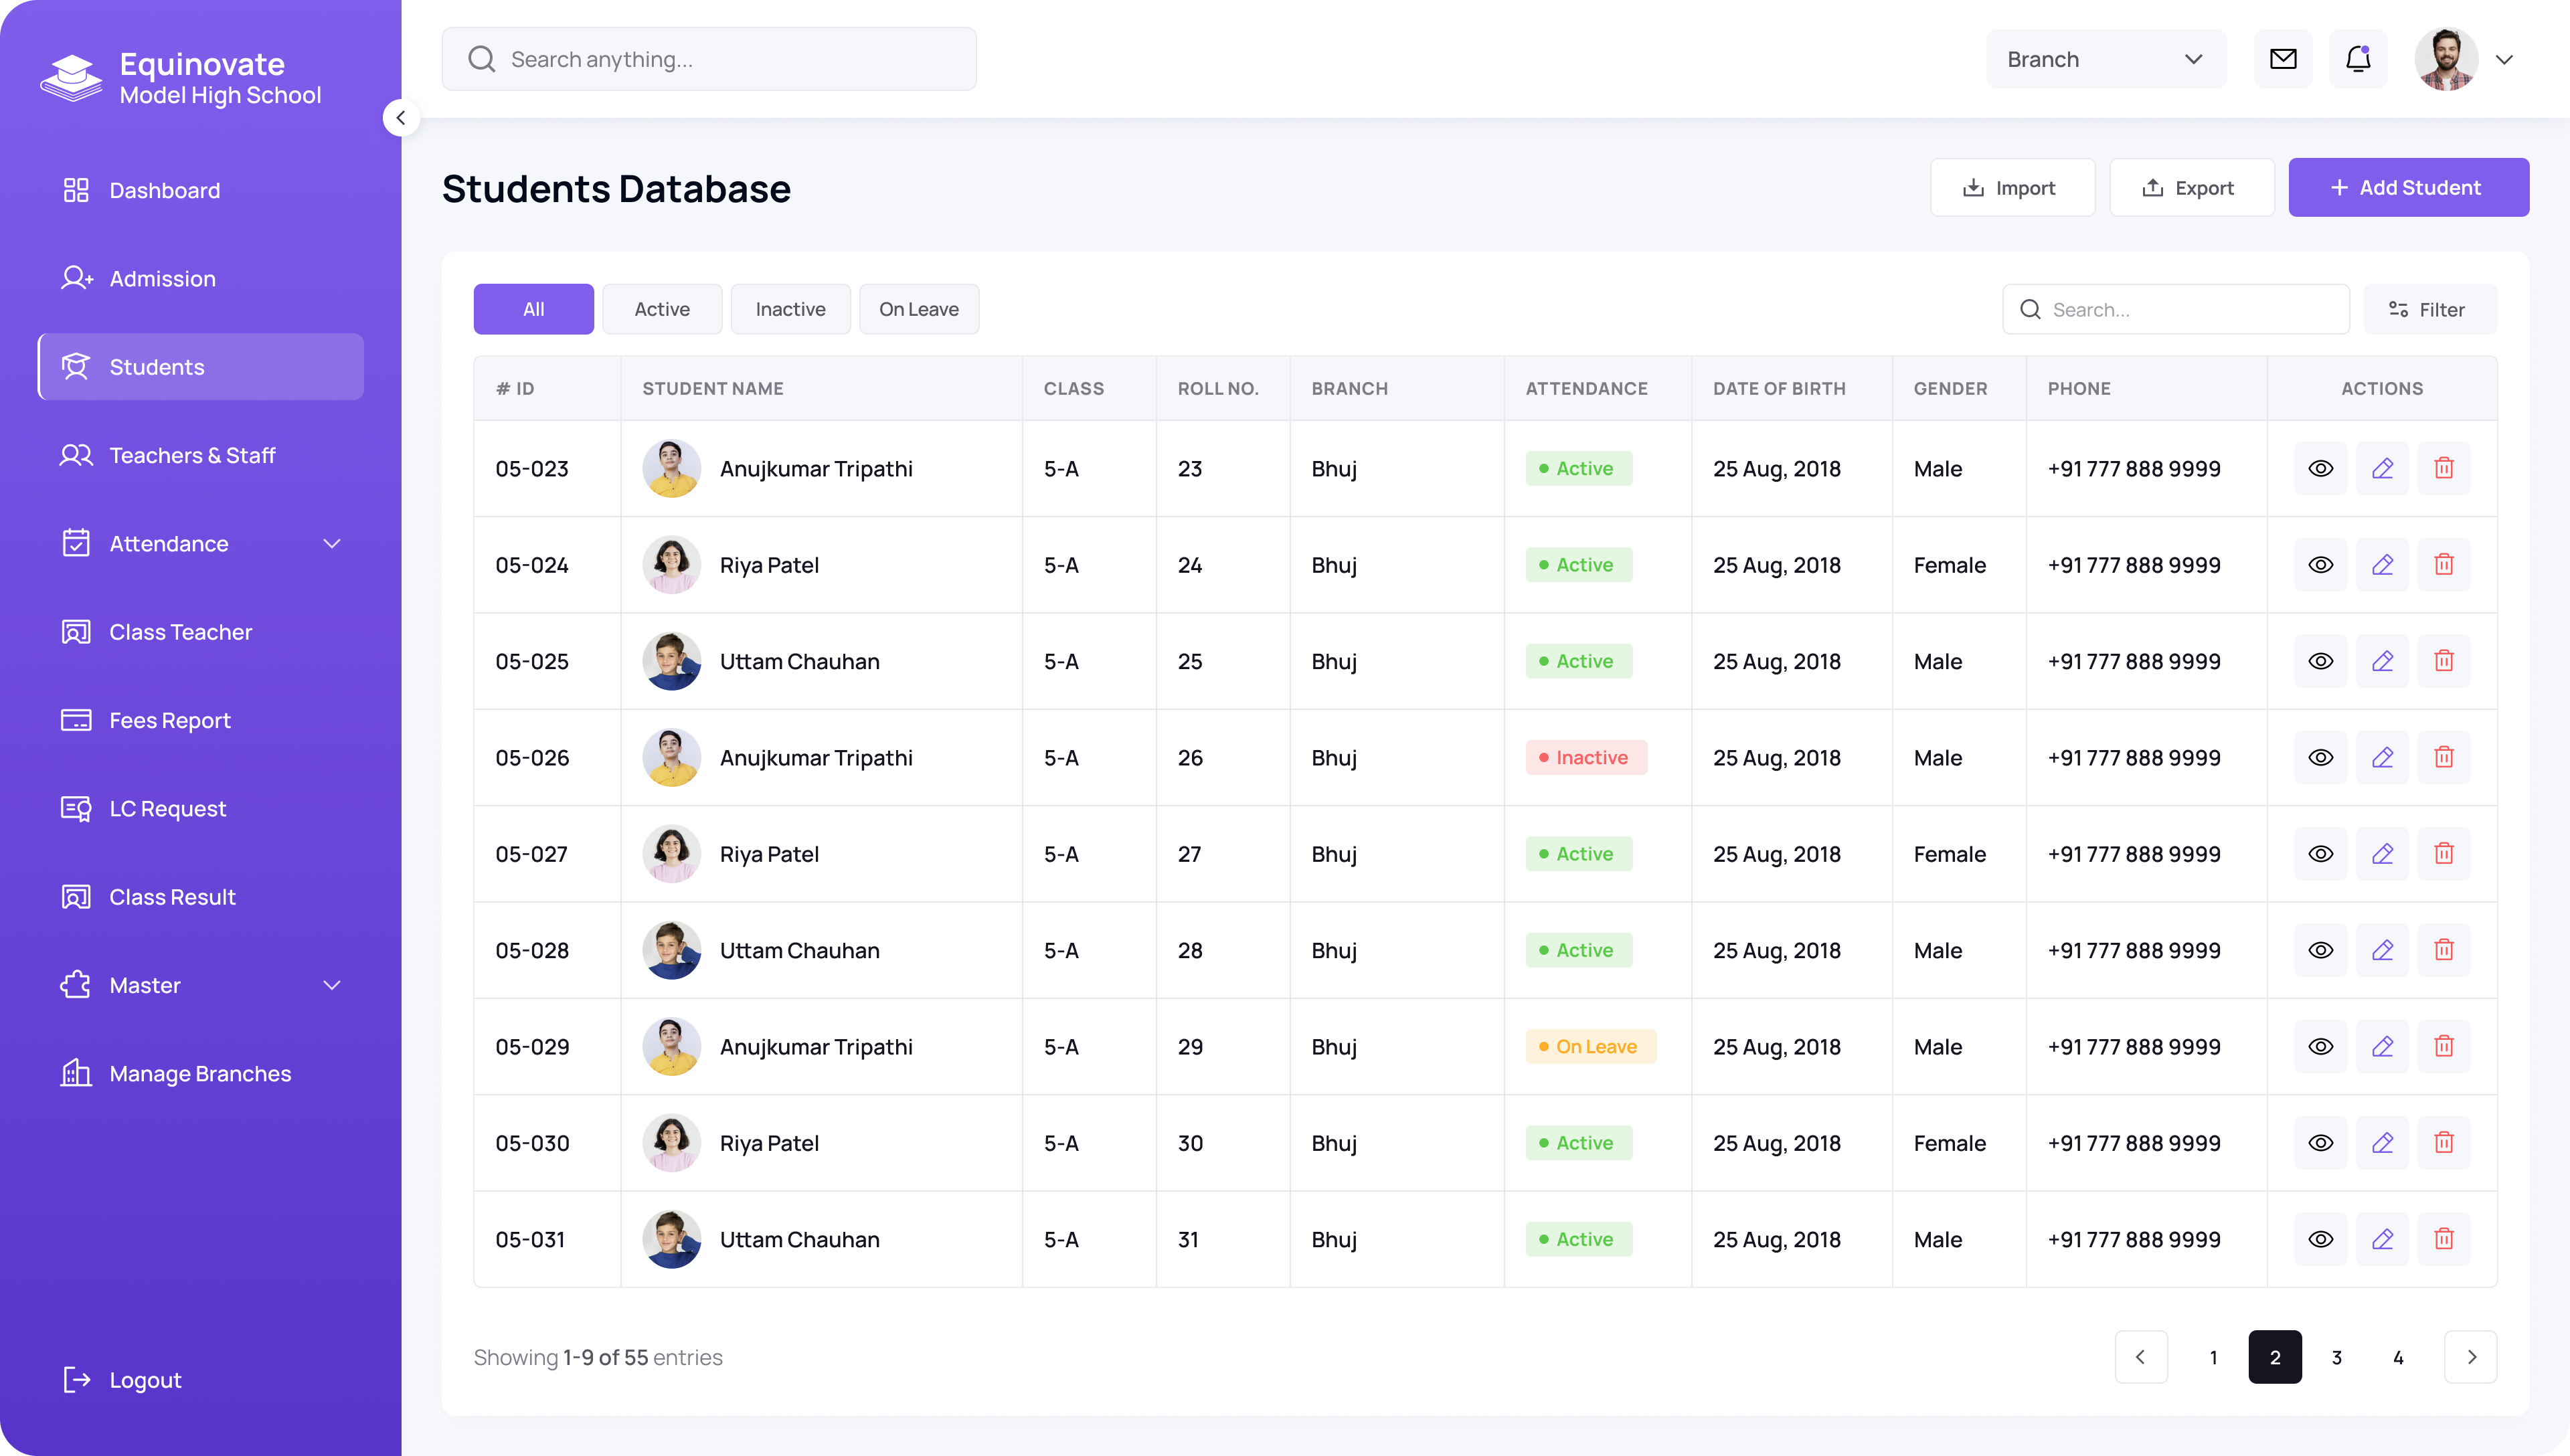Screen dimensions: 2570x1456
Task: Switch to the Inactive filter tab
Action: [x=790, y=309]
